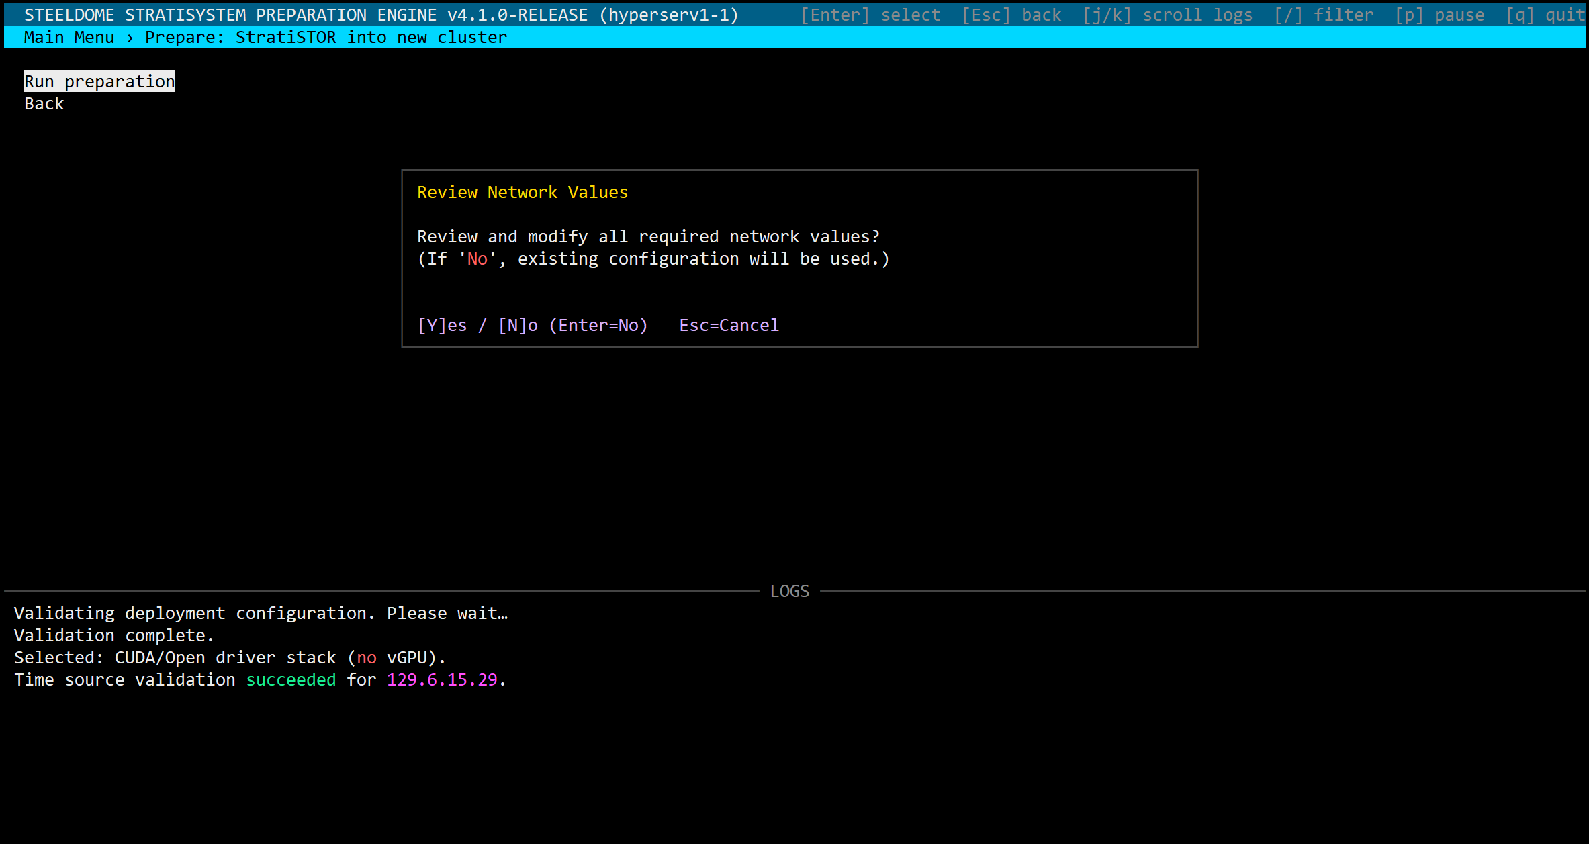Click the [p] pause shortcut
The height and width of the screenshot is (844, 1589).
tap(1439, 15)
